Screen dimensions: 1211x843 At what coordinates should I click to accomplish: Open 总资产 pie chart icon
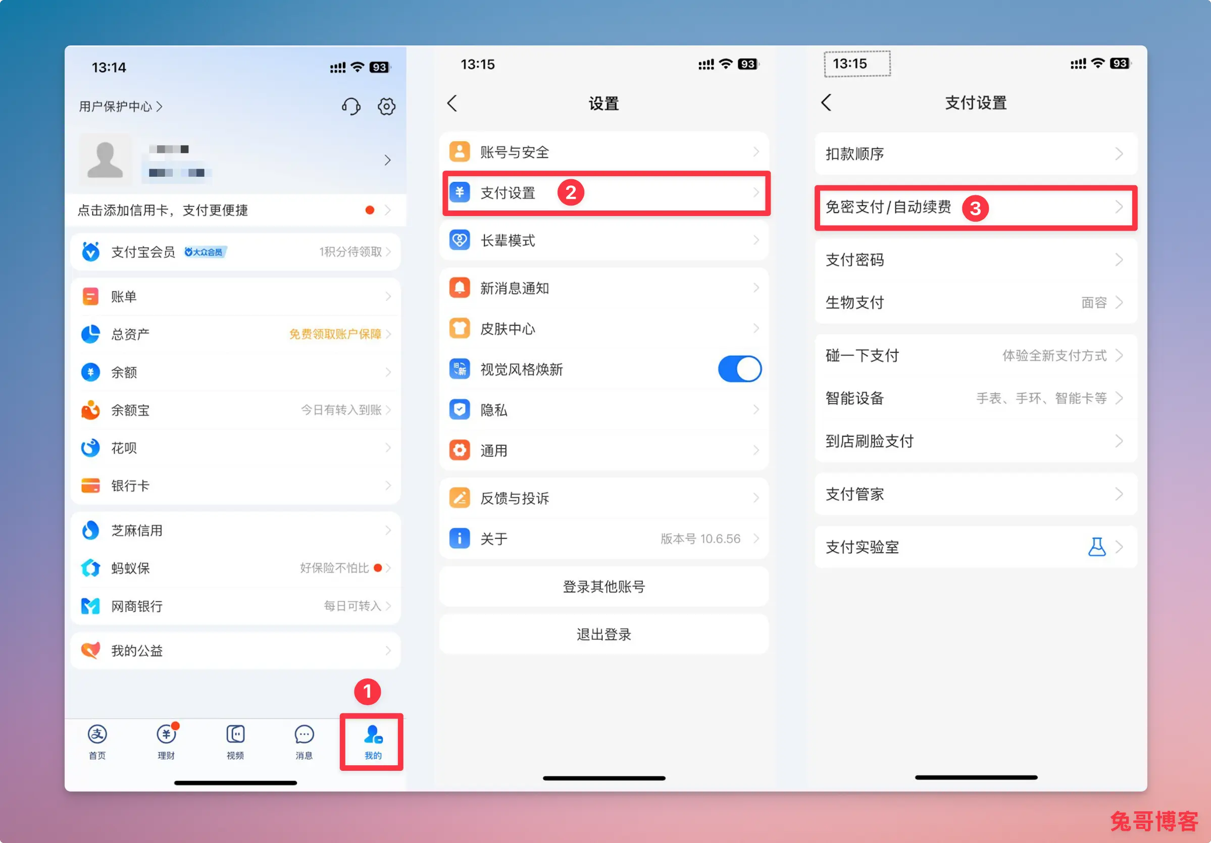91,334
